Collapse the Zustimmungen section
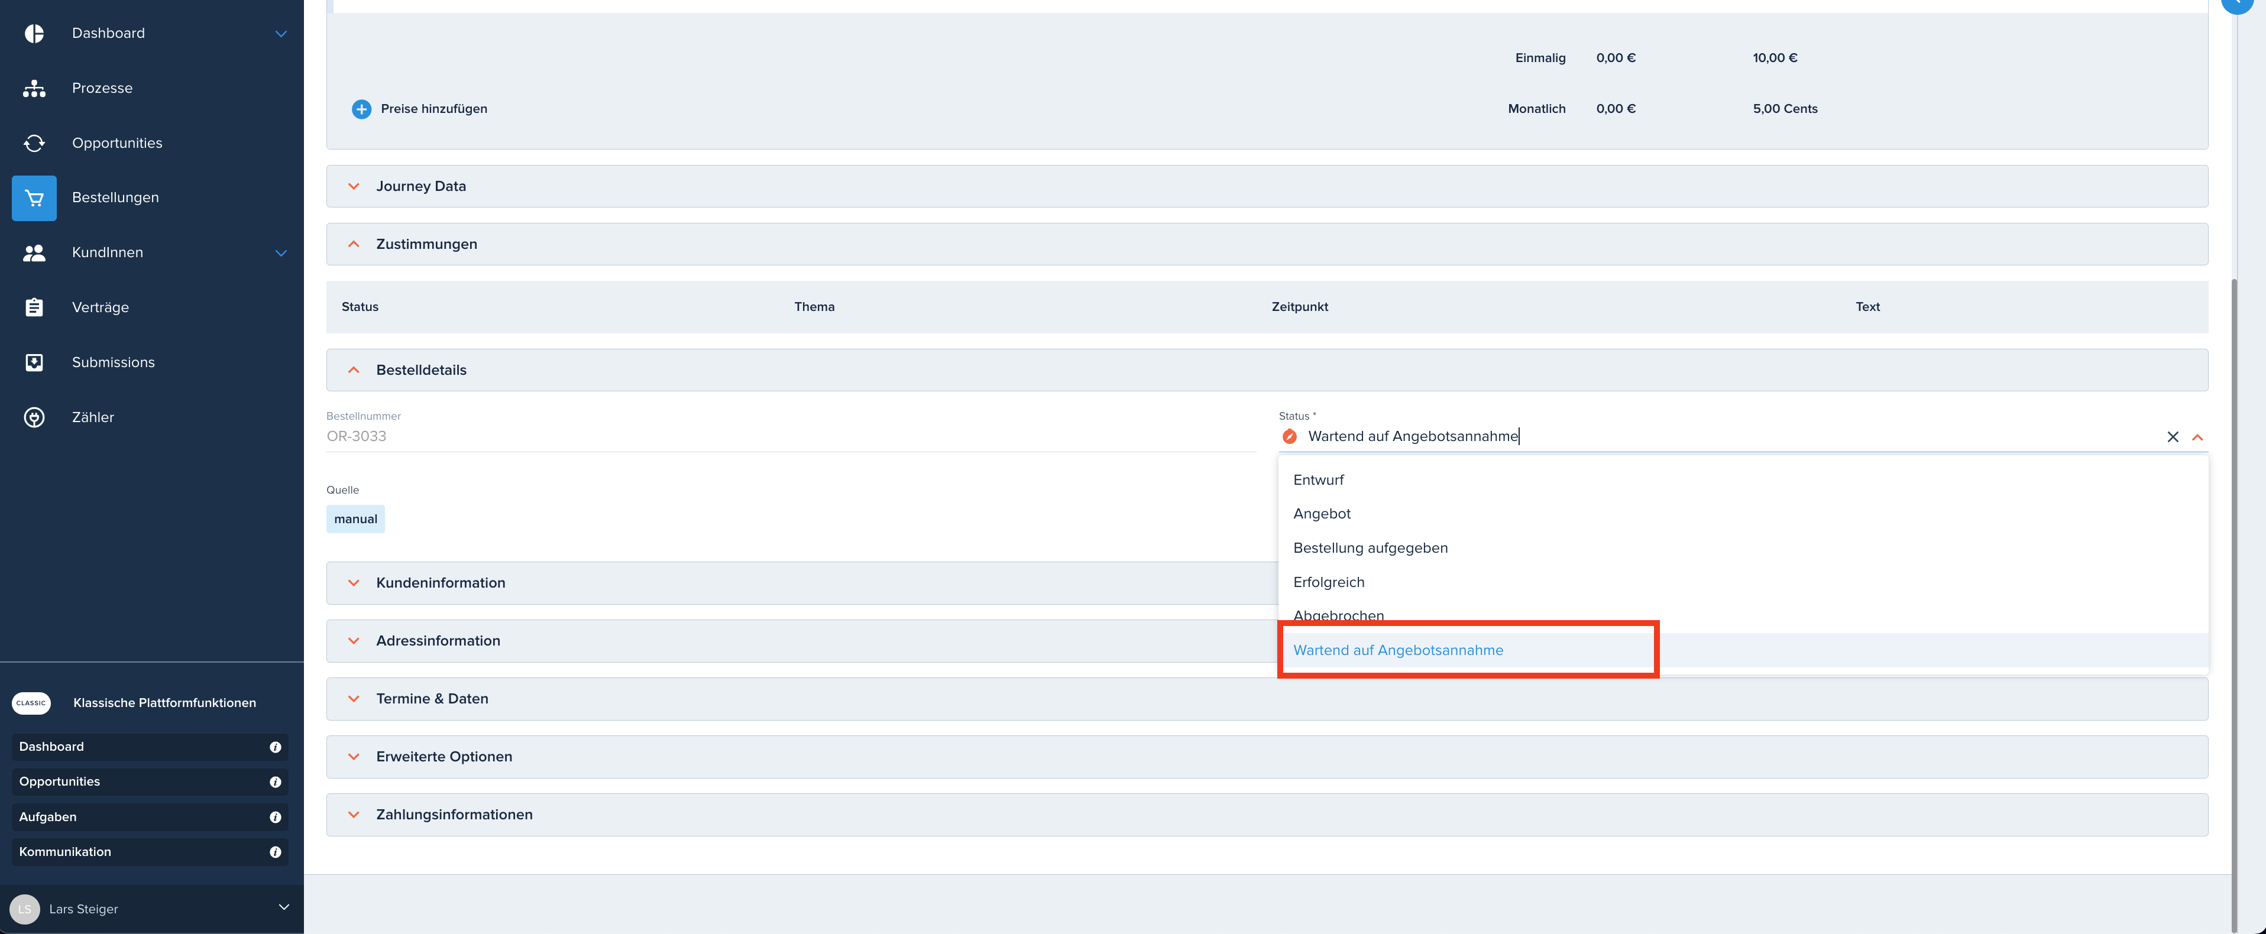 (354, 245)
